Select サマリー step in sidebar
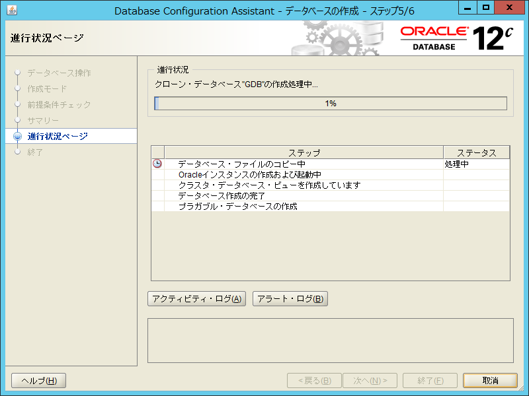529x396 pixels. [x=43, y=121]
